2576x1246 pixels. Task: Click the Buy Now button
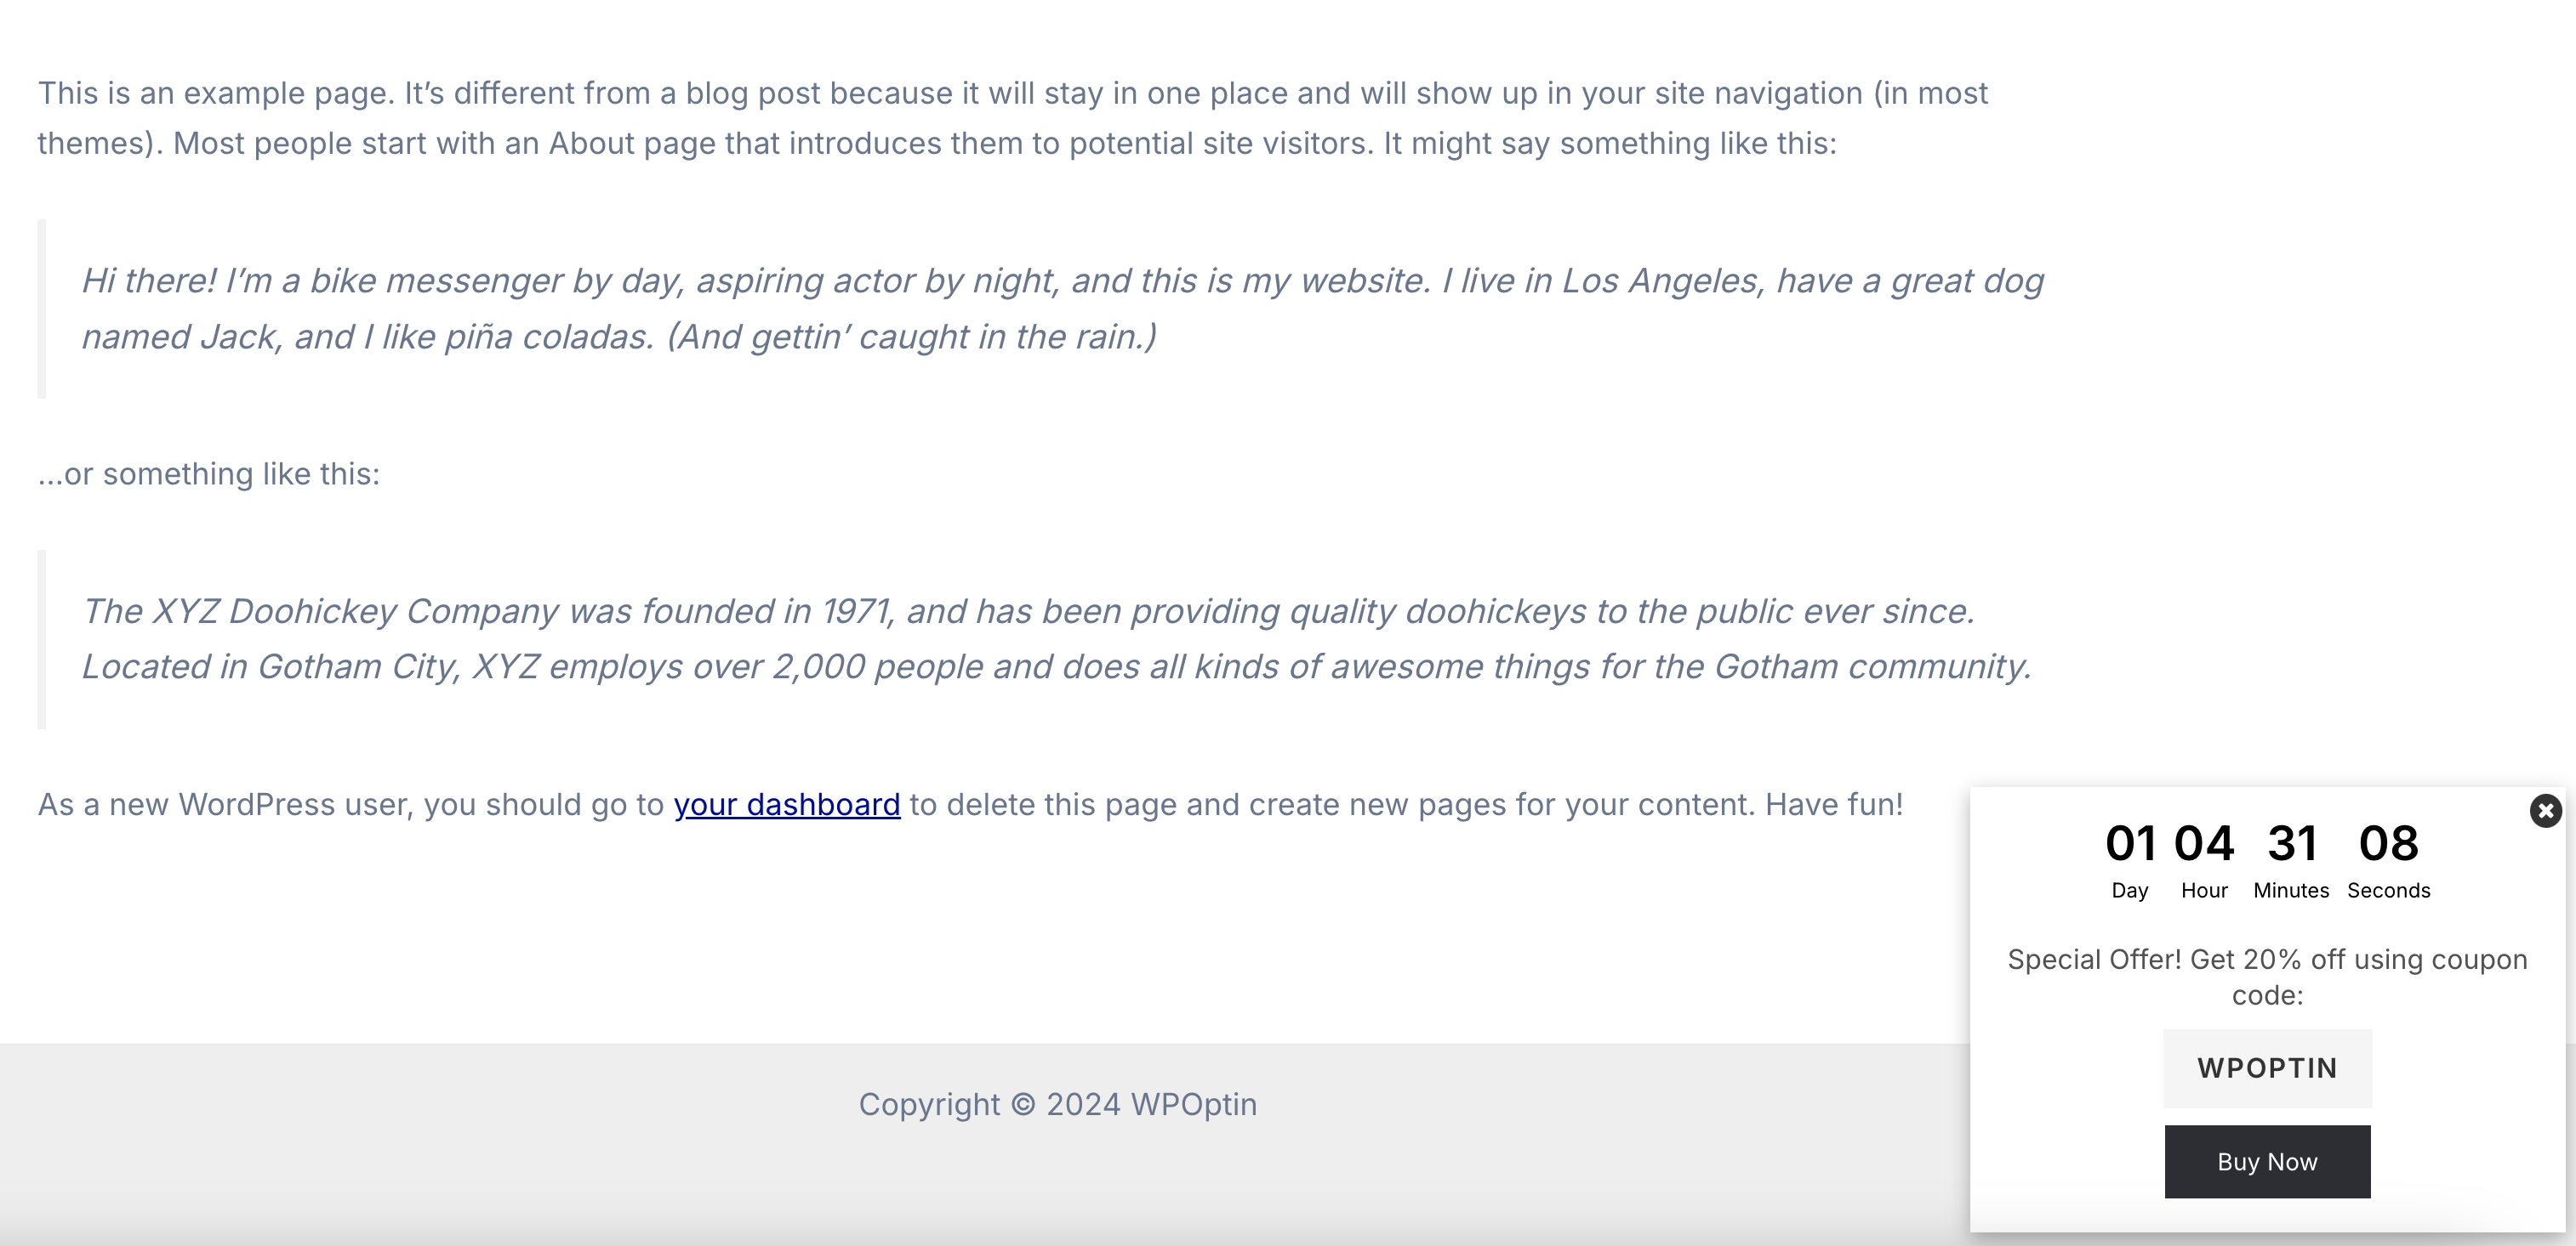pyautogui.click(x=2267, y=1161)
